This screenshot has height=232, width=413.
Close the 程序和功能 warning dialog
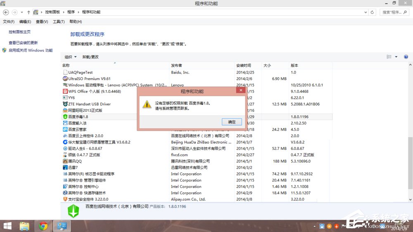pyautogui.click(x=241, y=90)
